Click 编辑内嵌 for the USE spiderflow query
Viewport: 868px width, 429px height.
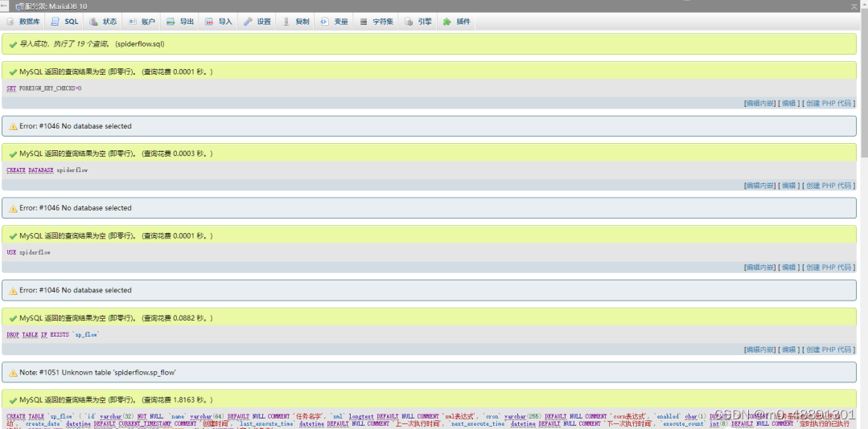(x=759, y=268)
